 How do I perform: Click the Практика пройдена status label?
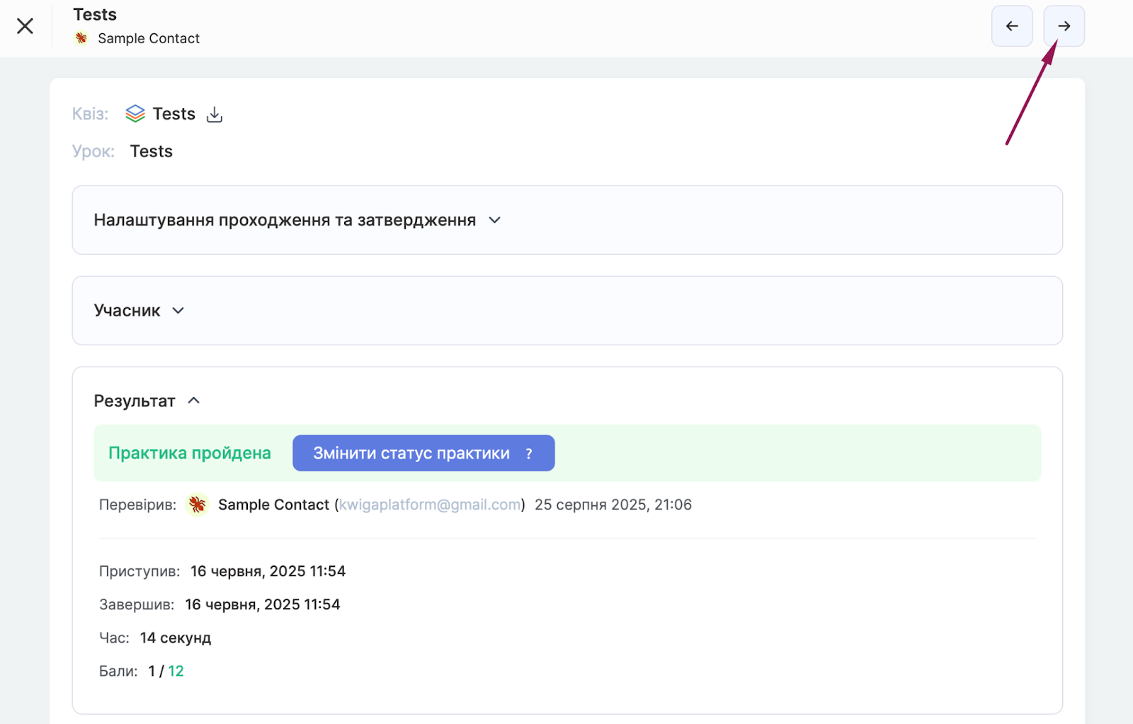[x=190, y=453]
